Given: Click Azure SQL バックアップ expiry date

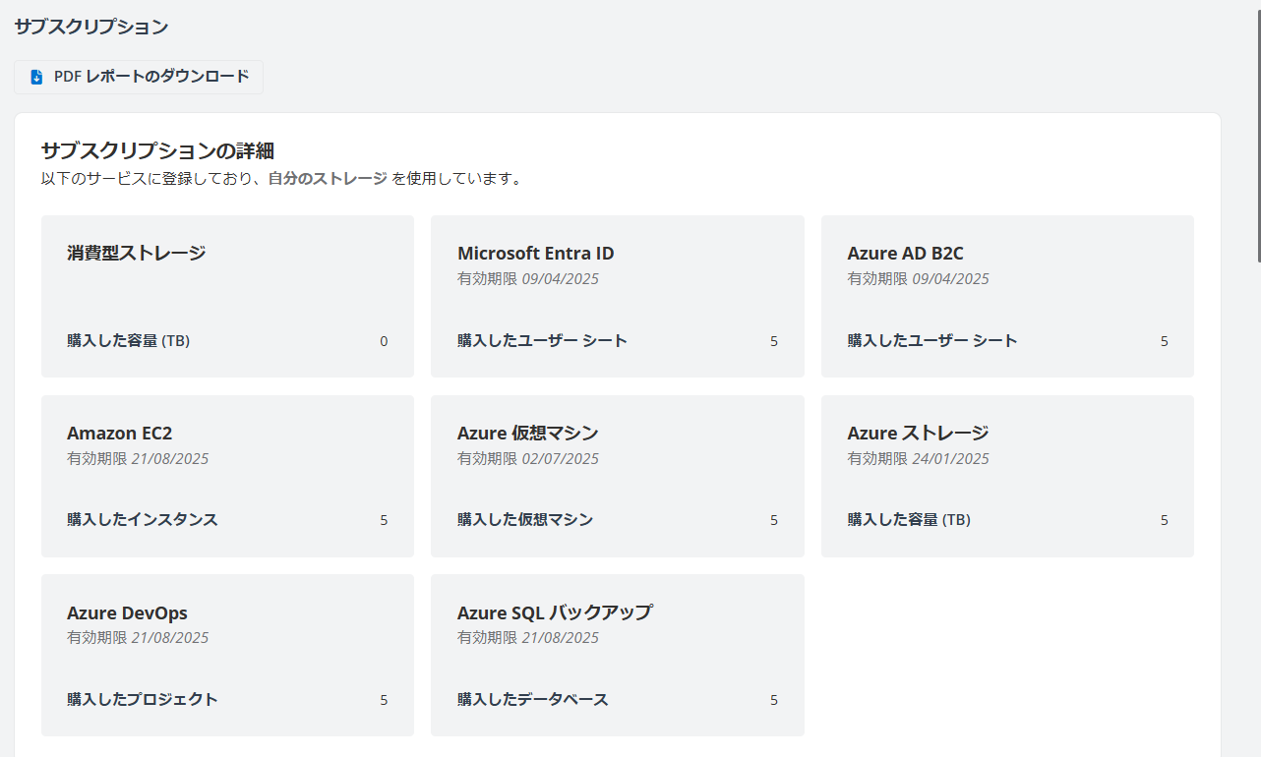Looking at the screenshot, I should (x=561, y=637).
